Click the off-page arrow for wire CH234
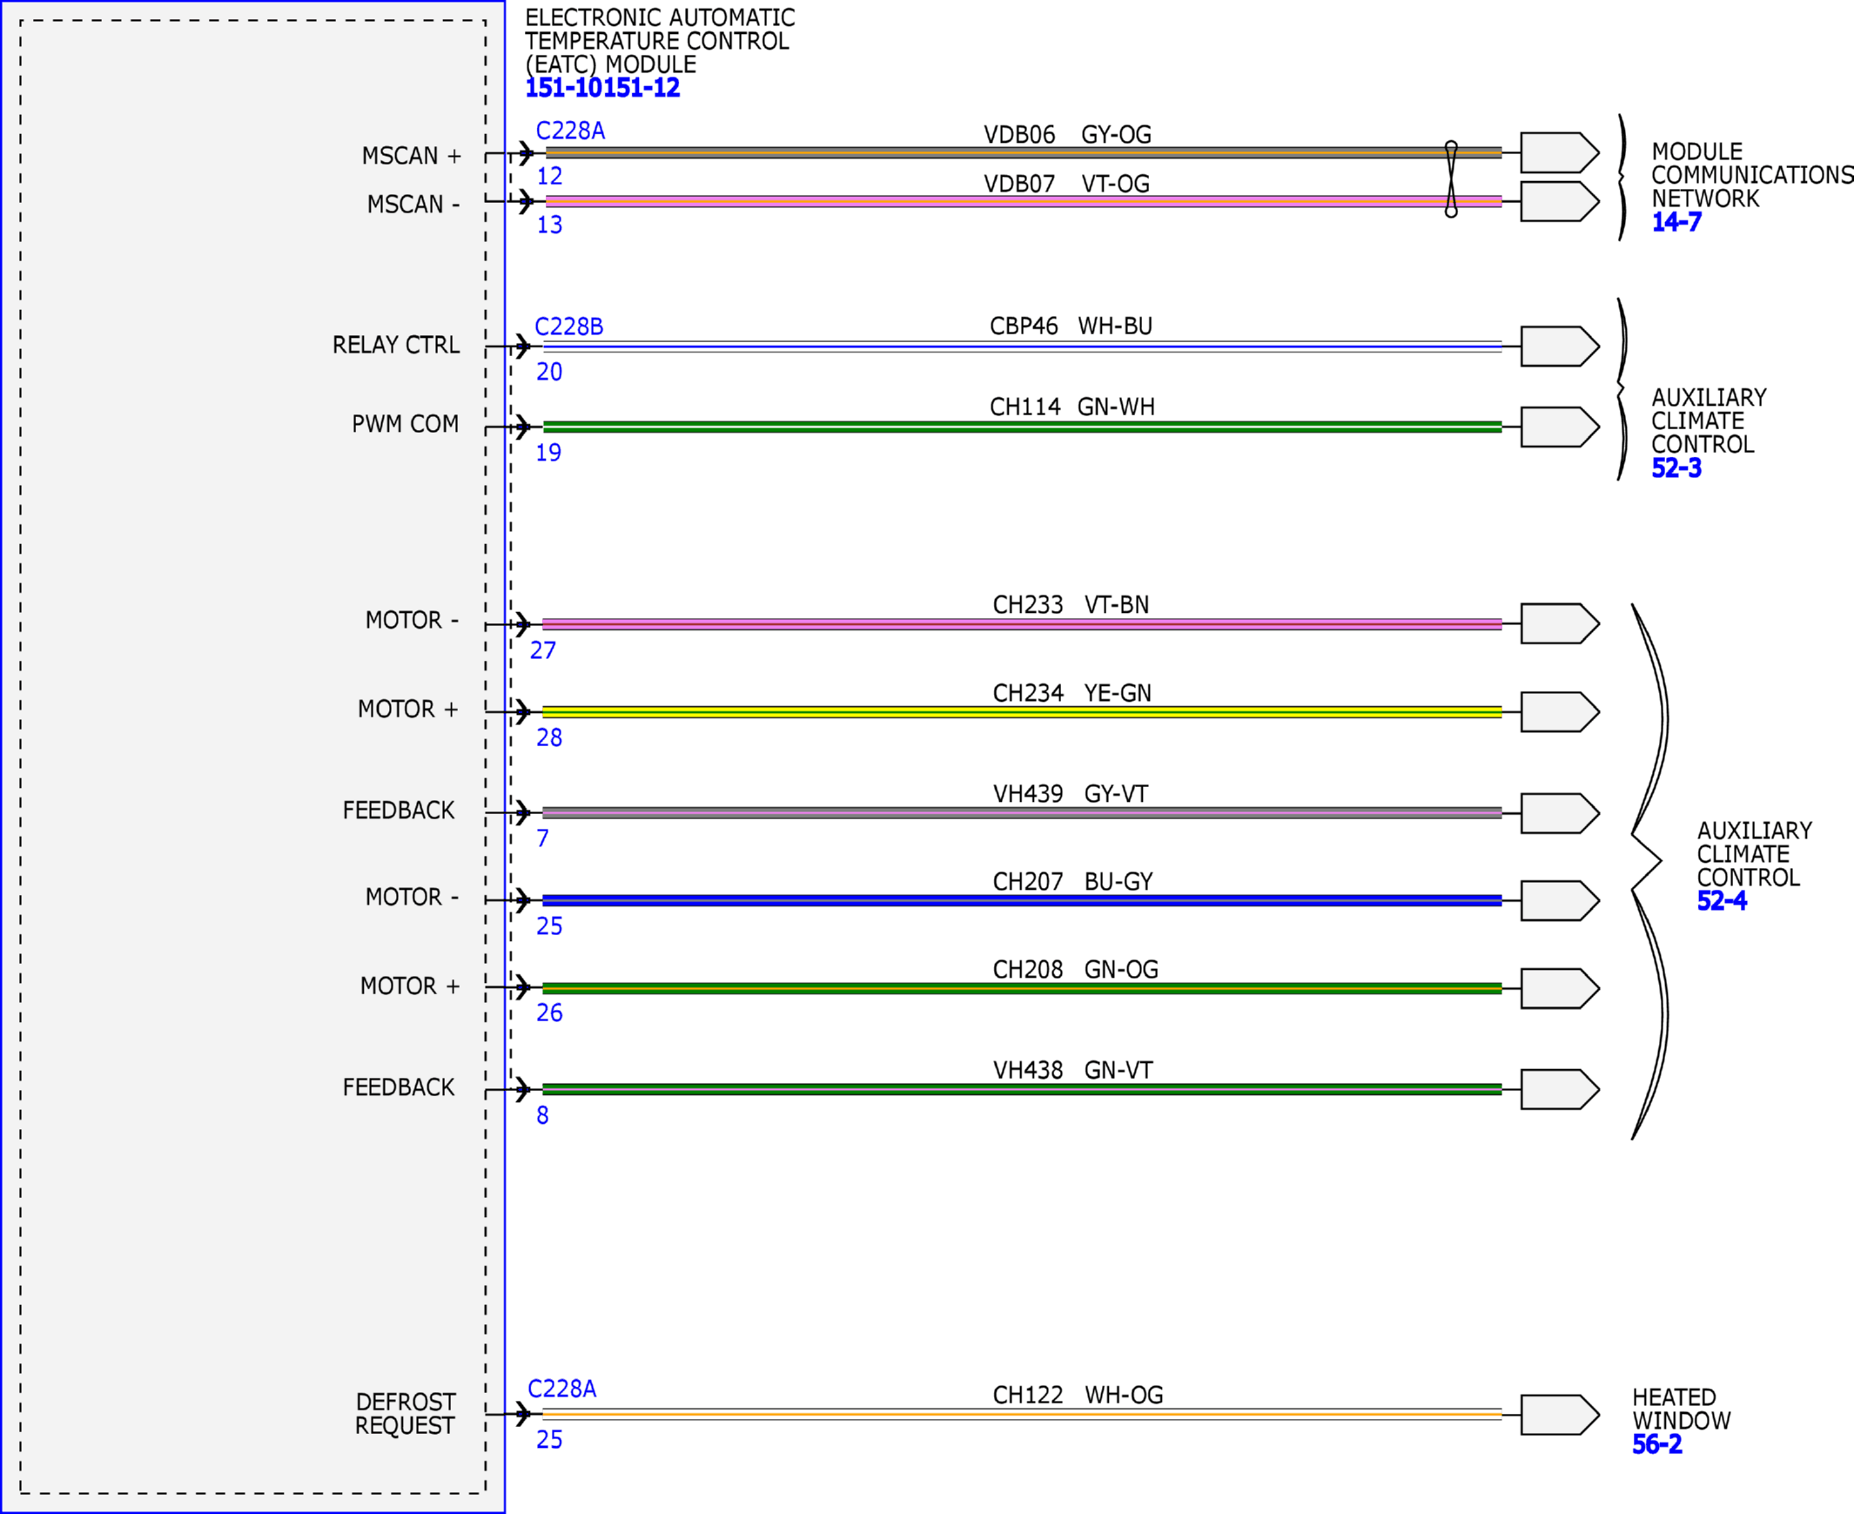 1560,711
